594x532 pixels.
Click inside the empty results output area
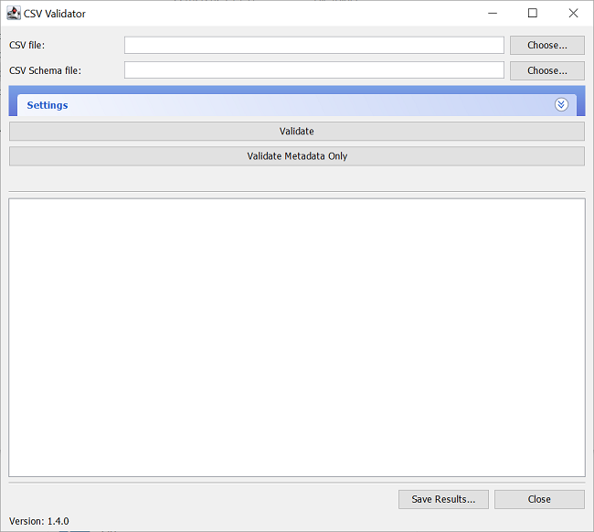click(x=297, y=336)
